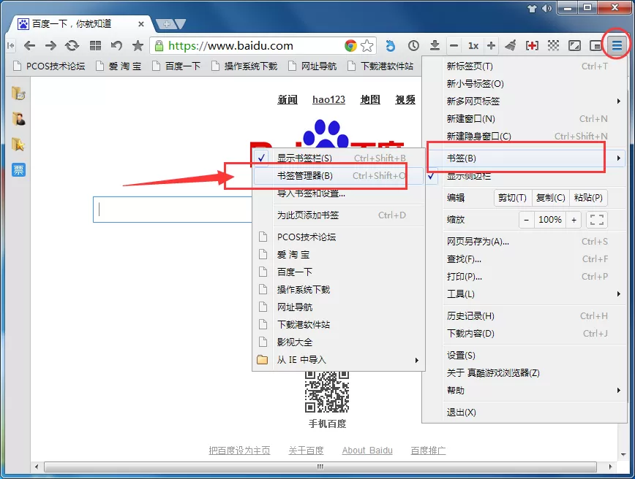Uncheck 显示书签栏(S) in the bookmarks submenu

coord(339,158)
